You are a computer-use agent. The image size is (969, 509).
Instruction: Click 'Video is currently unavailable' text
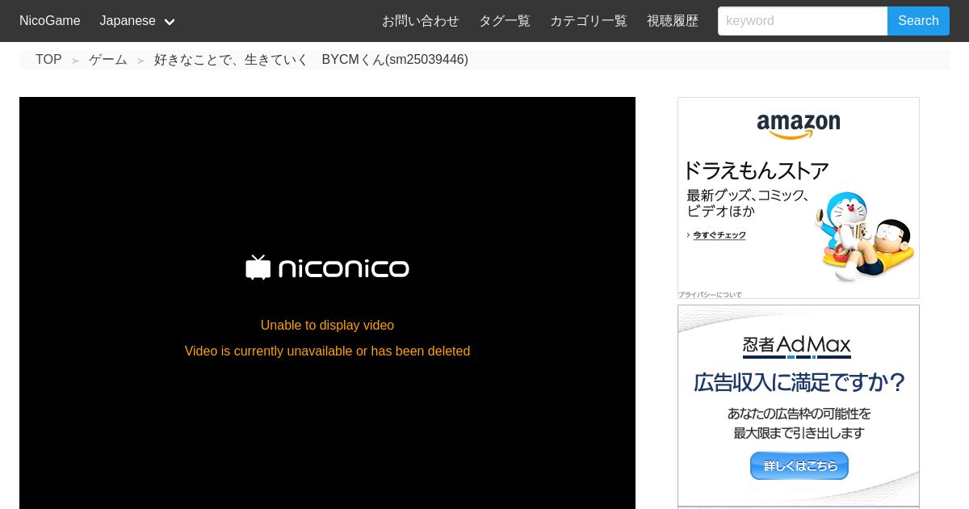(x=327, y=351)
